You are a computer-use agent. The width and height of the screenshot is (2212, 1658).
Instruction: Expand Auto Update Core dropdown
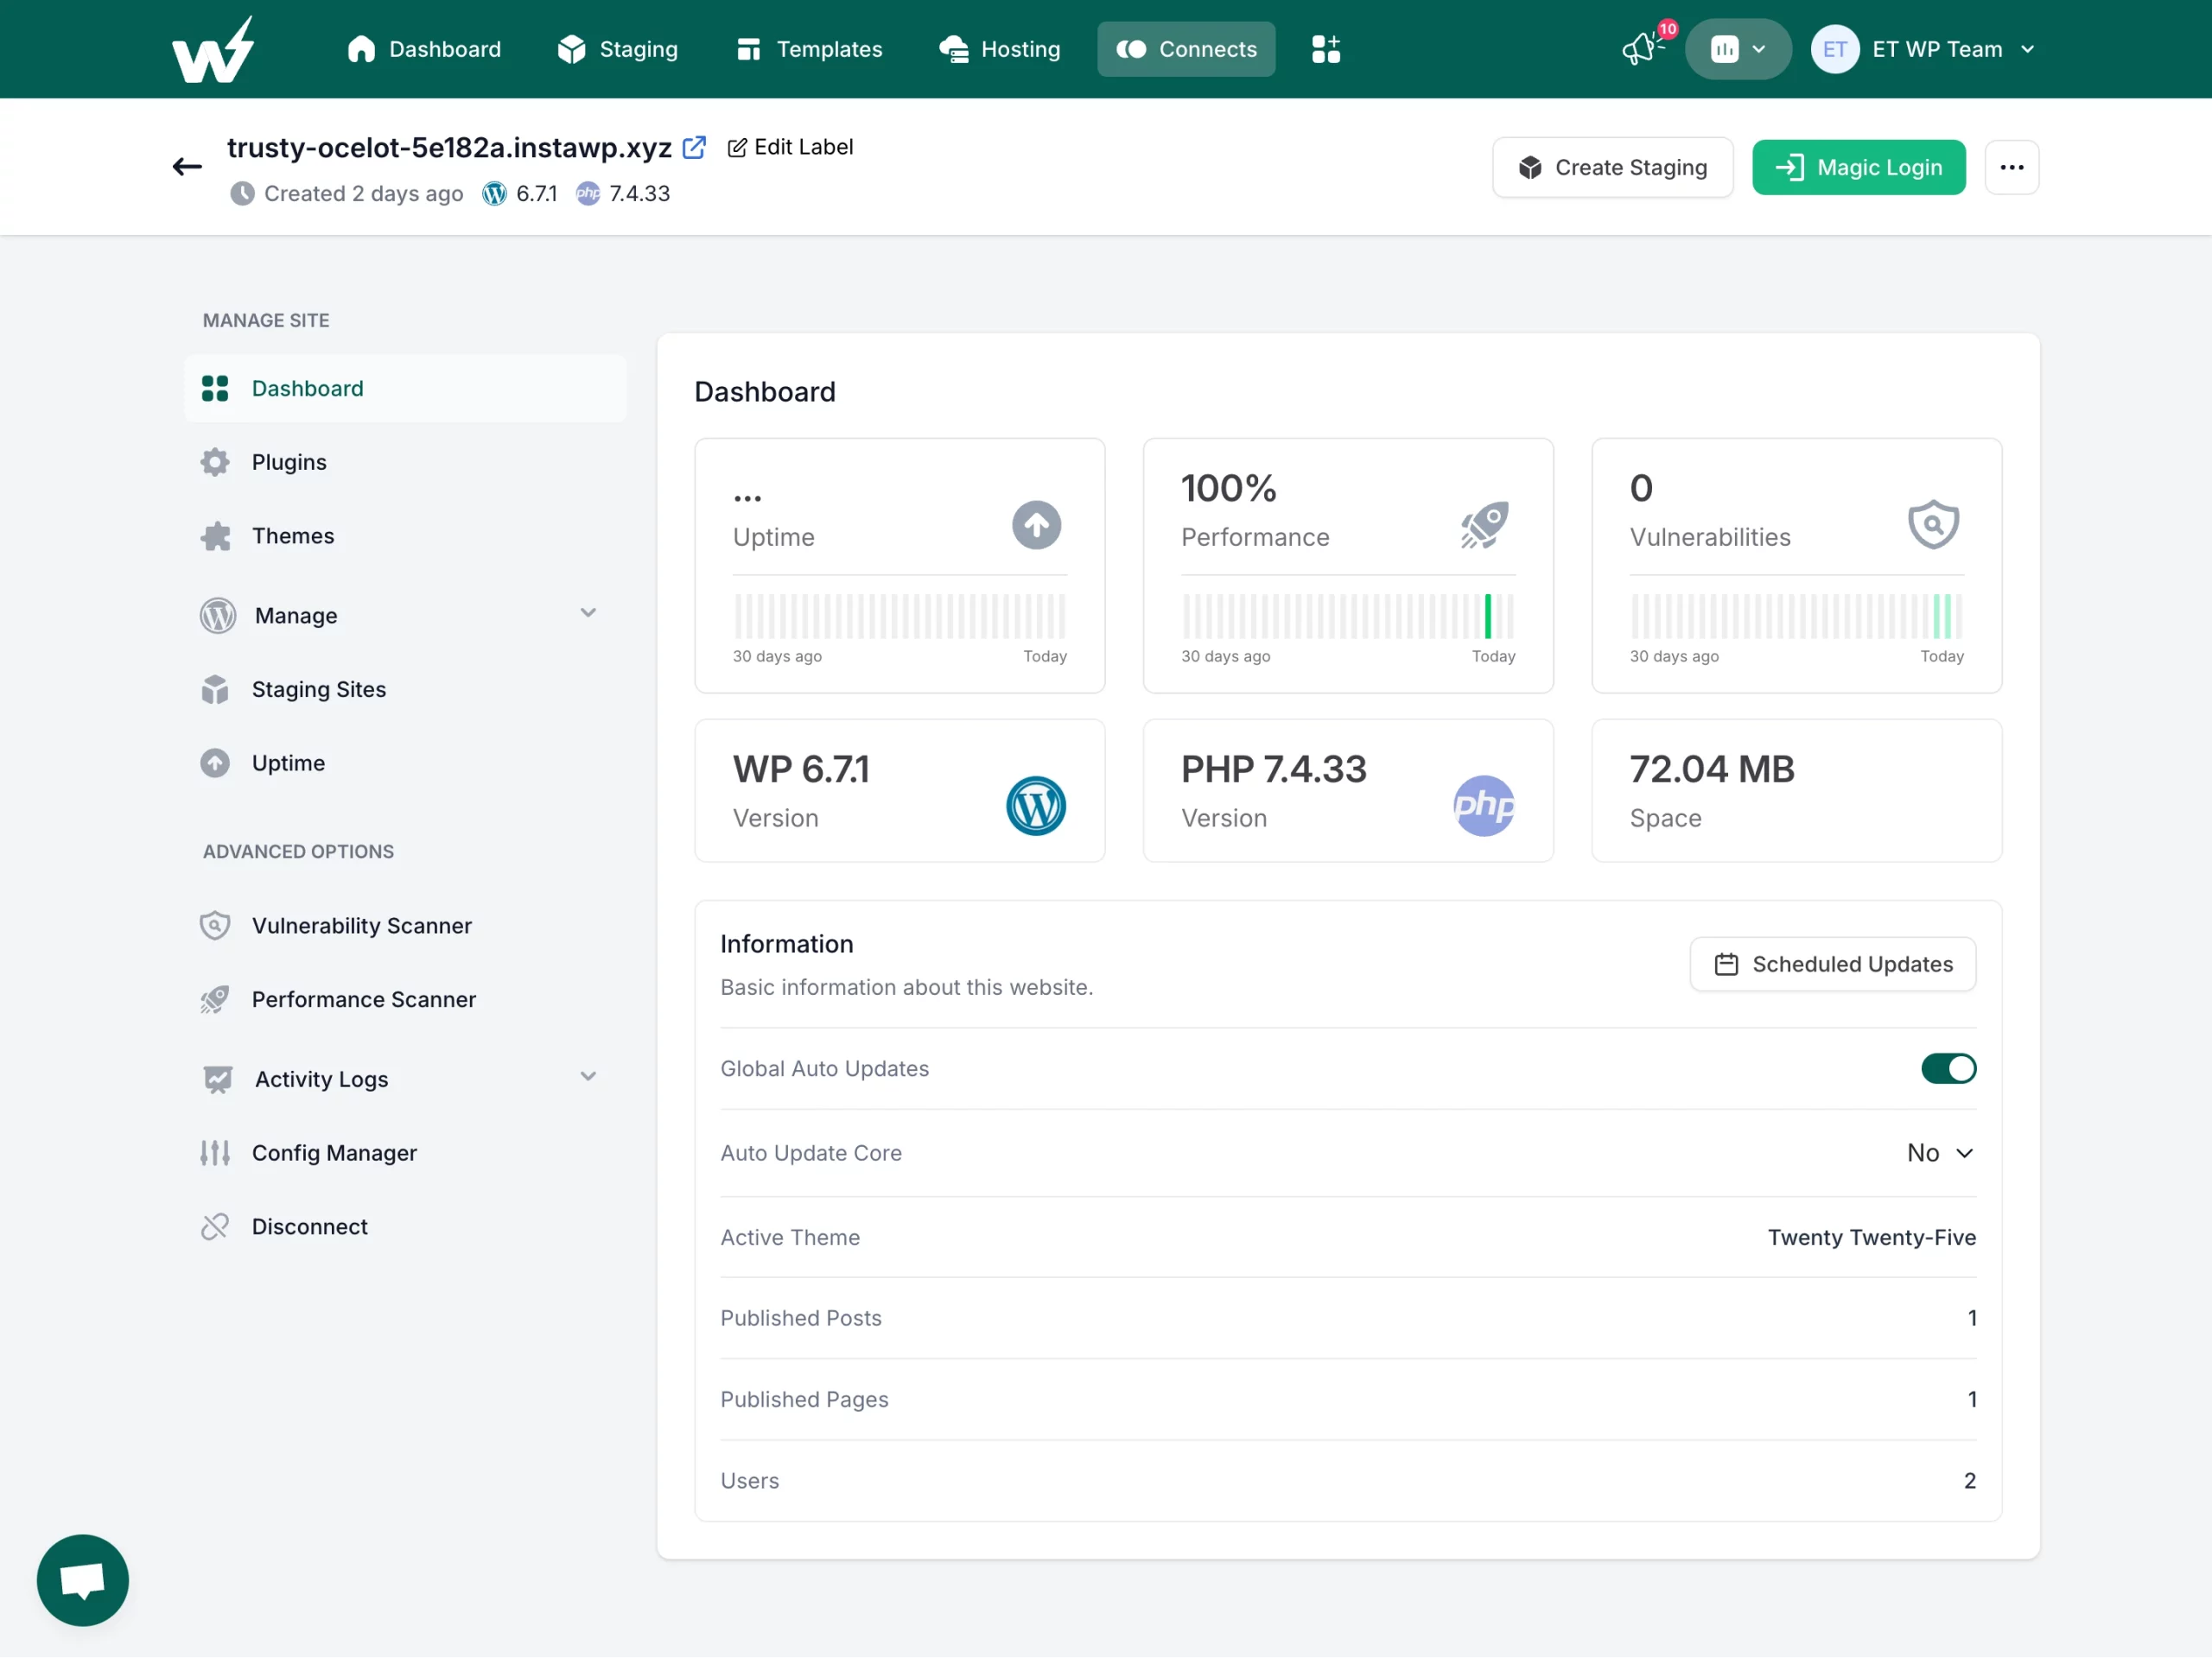tap(1941, 1153)
